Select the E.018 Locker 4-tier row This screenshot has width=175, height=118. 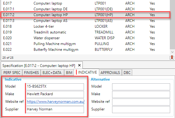point(85,26)
